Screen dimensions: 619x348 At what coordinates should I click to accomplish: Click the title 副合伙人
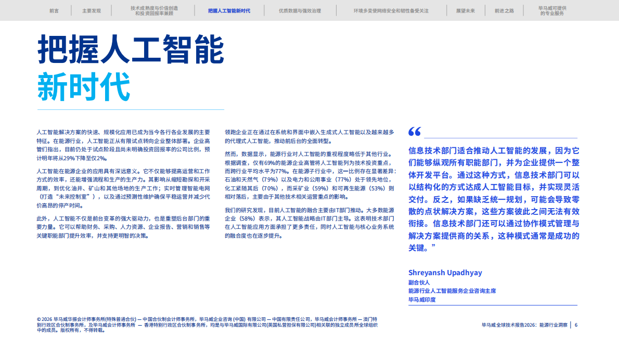pyautogui.click(x=419, y=282)
